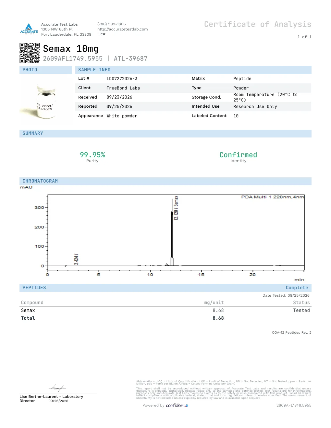331x428 pixels.
Task: Click the 'Certificate of Analysis' heading
Action: coord(258,24)
